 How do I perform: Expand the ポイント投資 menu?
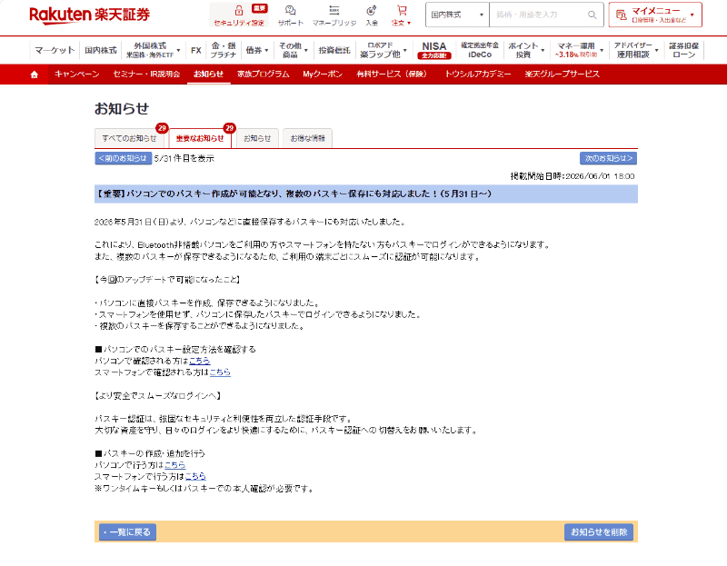pos(526,50)
